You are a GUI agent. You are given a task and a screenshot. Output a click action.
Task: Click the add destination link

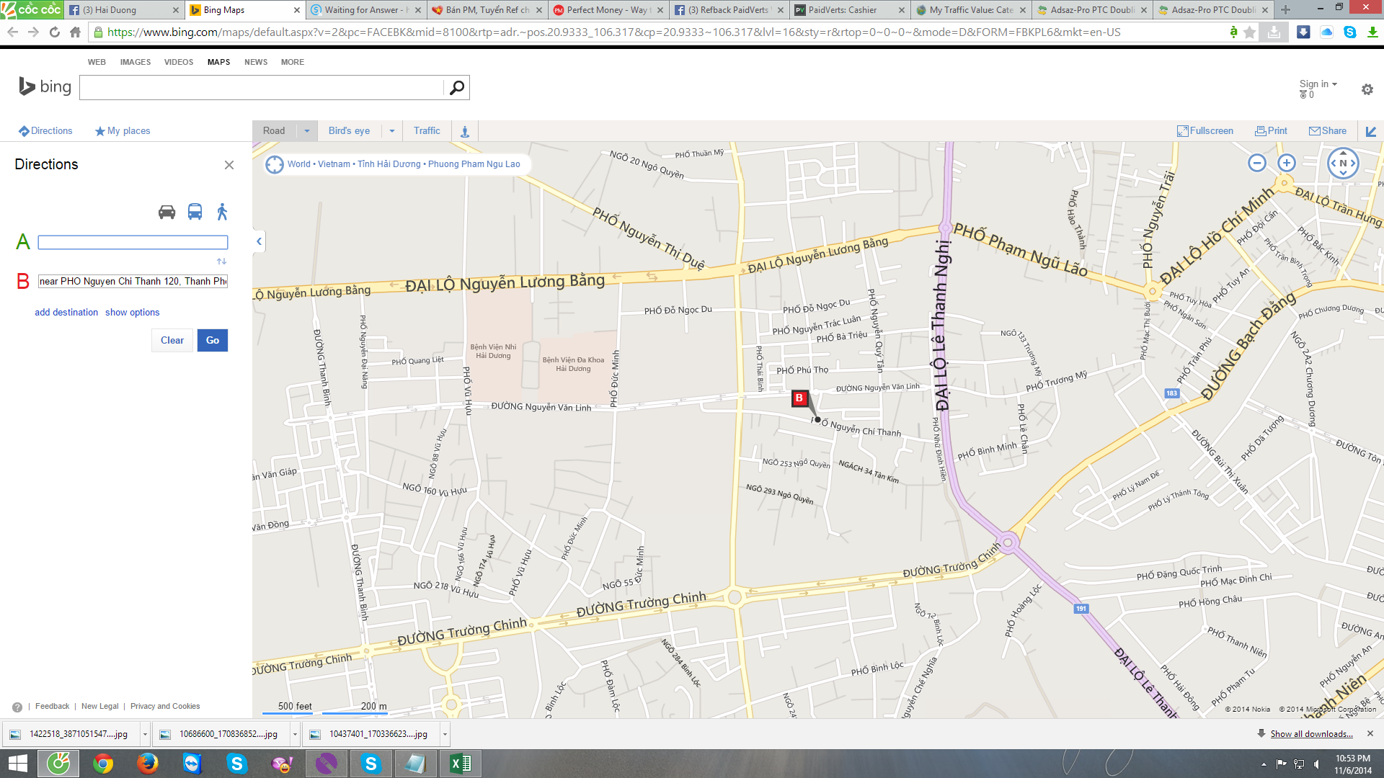click(66, 313)
